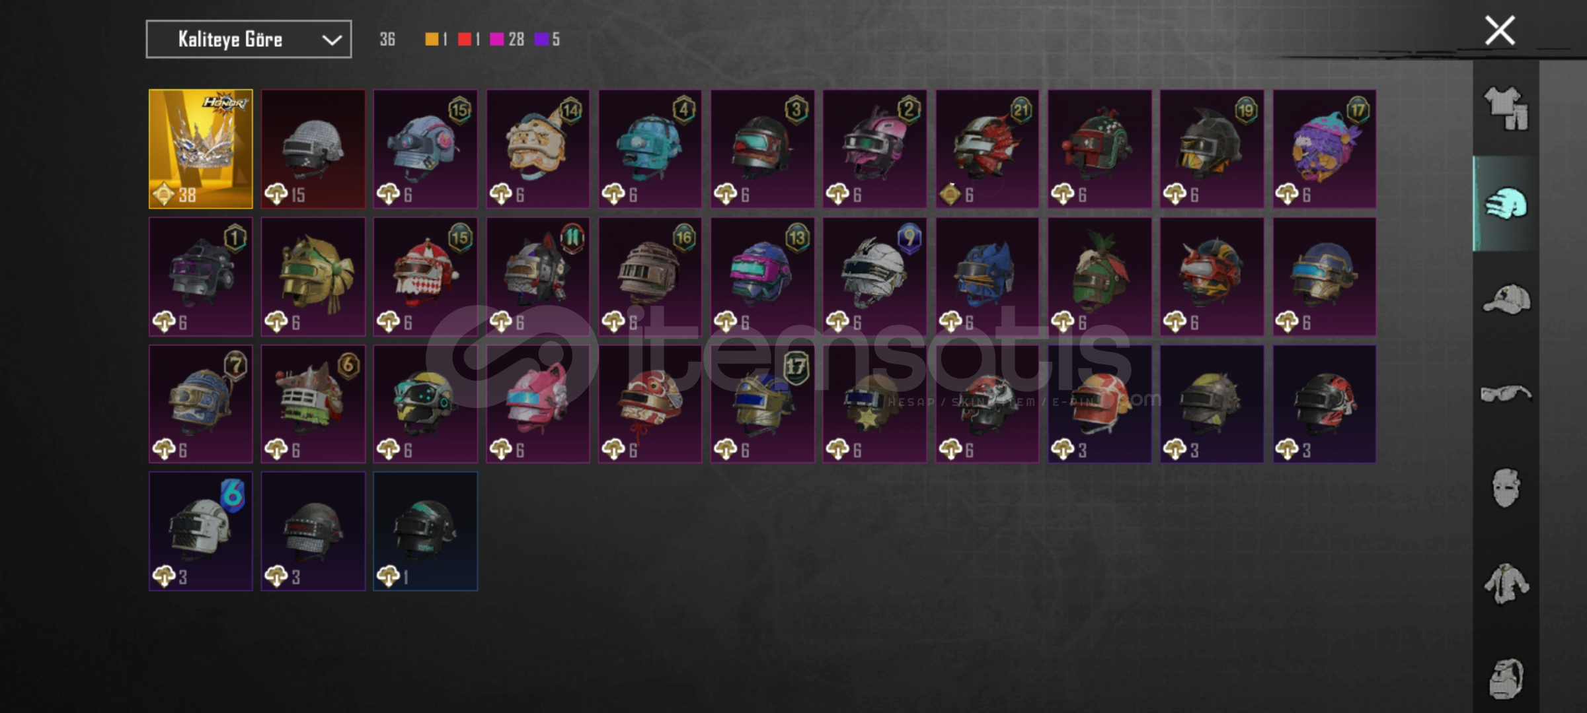Select the pink cat helmet with blue visor

[538, 404]
